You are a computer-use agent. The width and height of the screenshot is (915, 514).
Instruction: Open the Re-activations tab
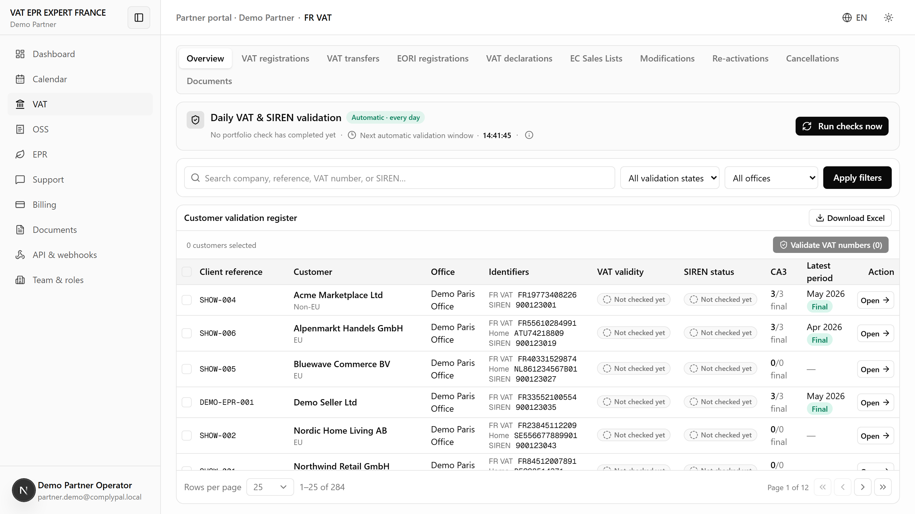point(740,59)
